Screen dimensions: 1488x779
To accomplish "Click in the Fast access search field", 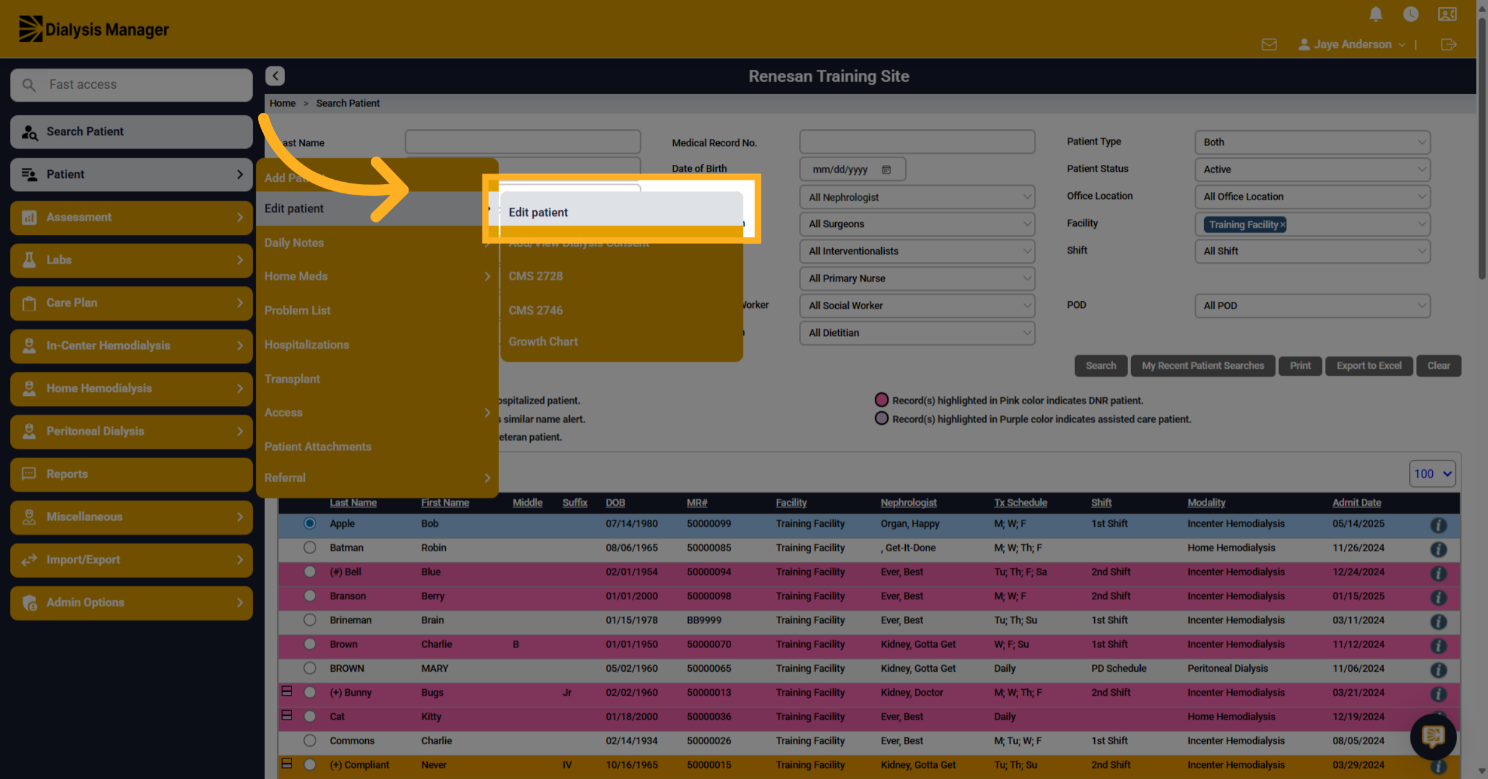I will (x=131, y=85).
